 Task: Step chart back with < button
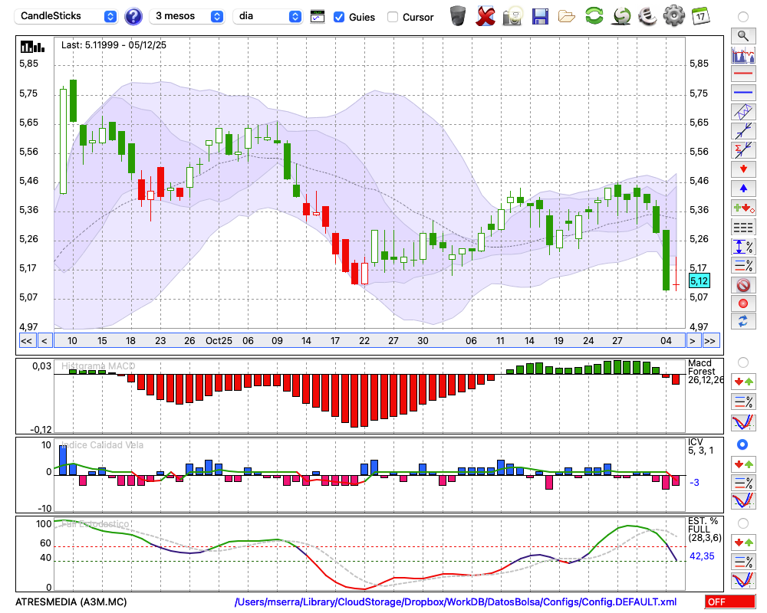[x=44, y=341]
